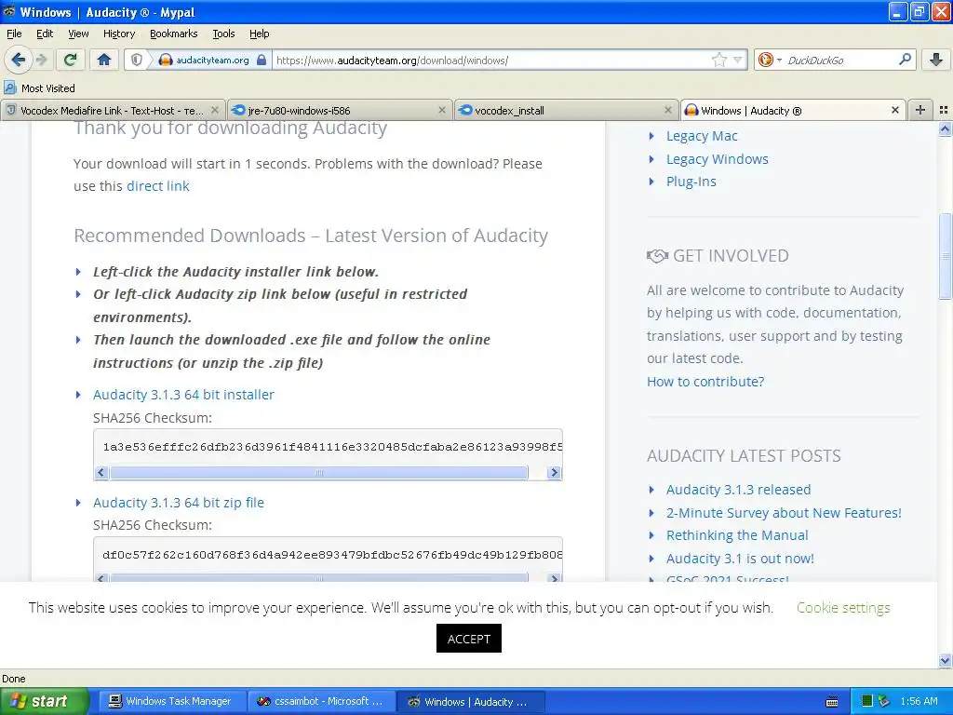
Task: Click the tray icon beside the clock
Action: coord(884,702)
